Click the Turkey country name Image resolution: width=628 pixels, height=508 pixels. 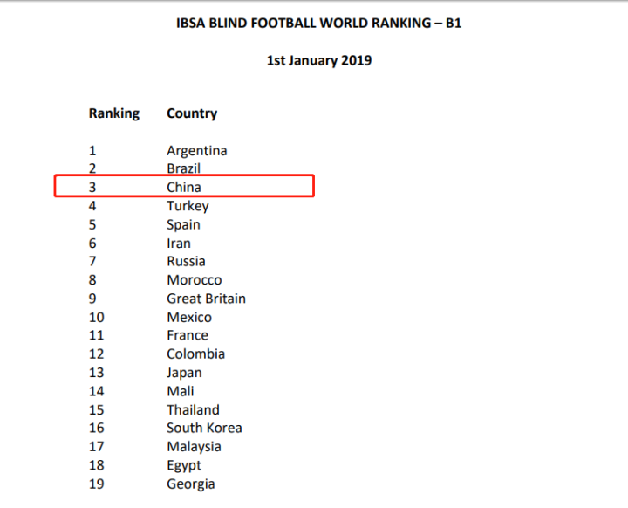[x=188, y=206]
